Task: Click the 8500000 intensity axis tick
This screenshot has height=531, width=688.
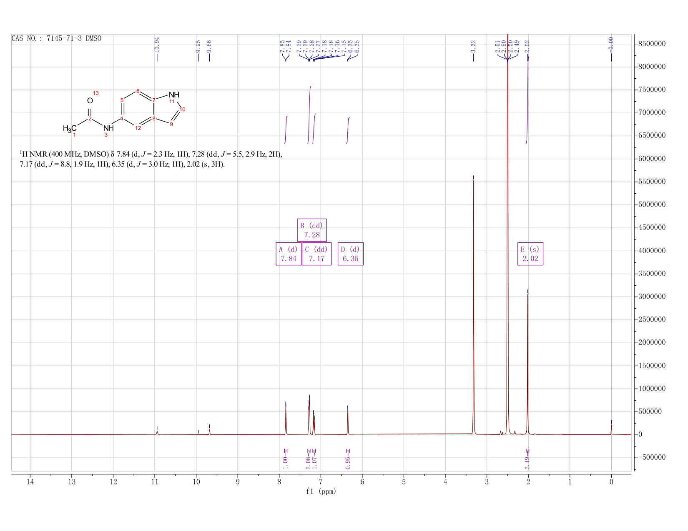Action: 652,44
